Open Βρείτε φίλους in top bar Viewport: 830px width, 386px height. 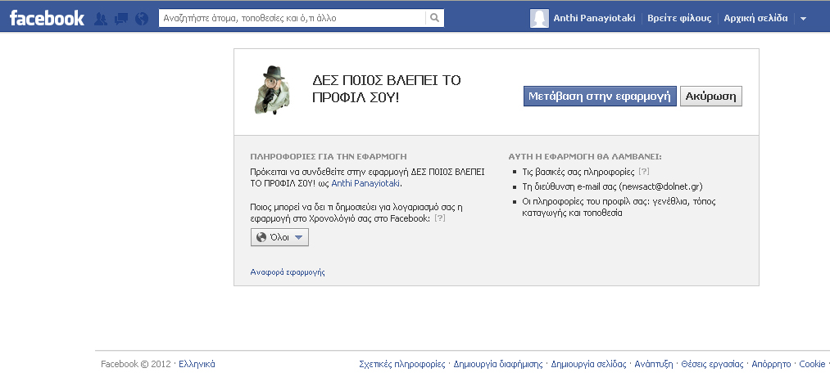coord(679,18)
